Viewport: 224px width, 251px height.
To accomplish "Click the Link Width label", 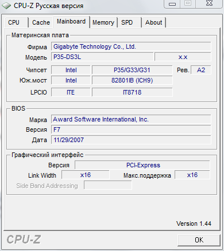I will 42,175.
